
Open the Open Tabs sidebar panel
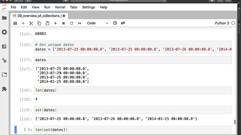pos(4,75)
